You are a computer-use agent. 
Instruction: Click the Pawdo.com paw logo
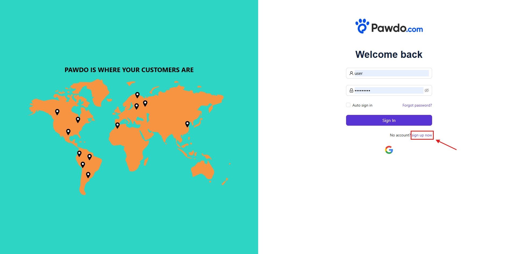(x=362, y=26)
